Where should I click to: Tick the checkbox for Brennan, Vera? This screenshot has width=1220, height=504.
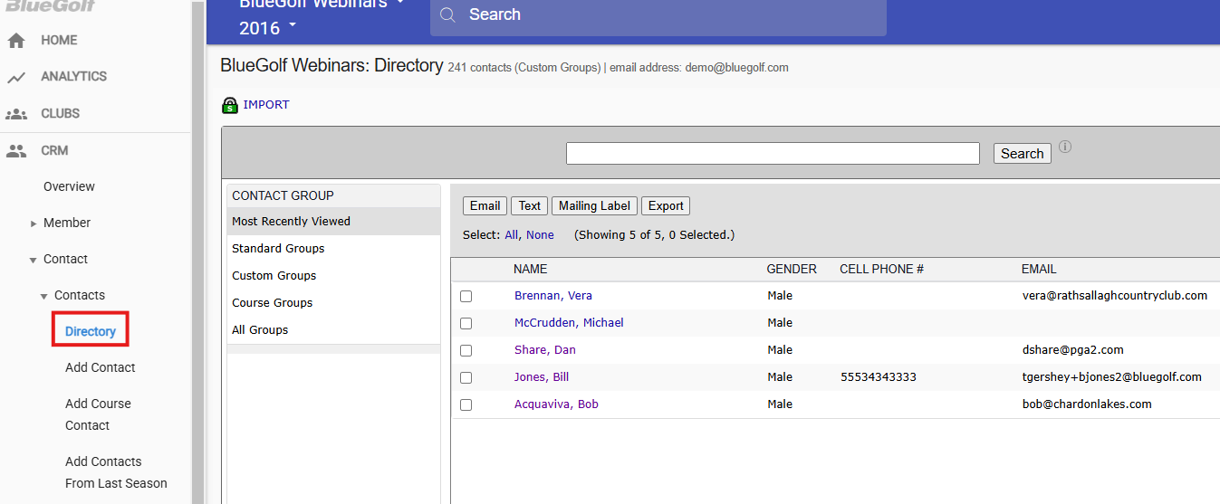click(466, 296)
